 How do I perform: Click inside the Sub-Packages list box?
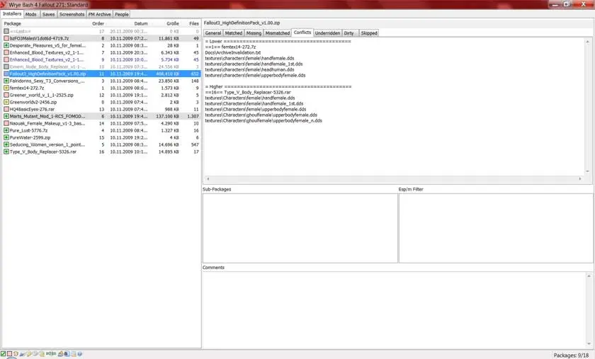coord(300,228)
